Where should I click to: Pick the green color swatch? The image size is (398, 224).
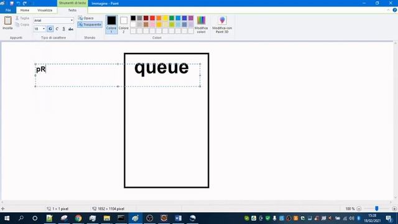coord(172,18)
